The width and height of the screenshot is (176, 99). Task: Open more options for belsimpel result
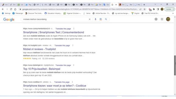[x=74, y=65]
